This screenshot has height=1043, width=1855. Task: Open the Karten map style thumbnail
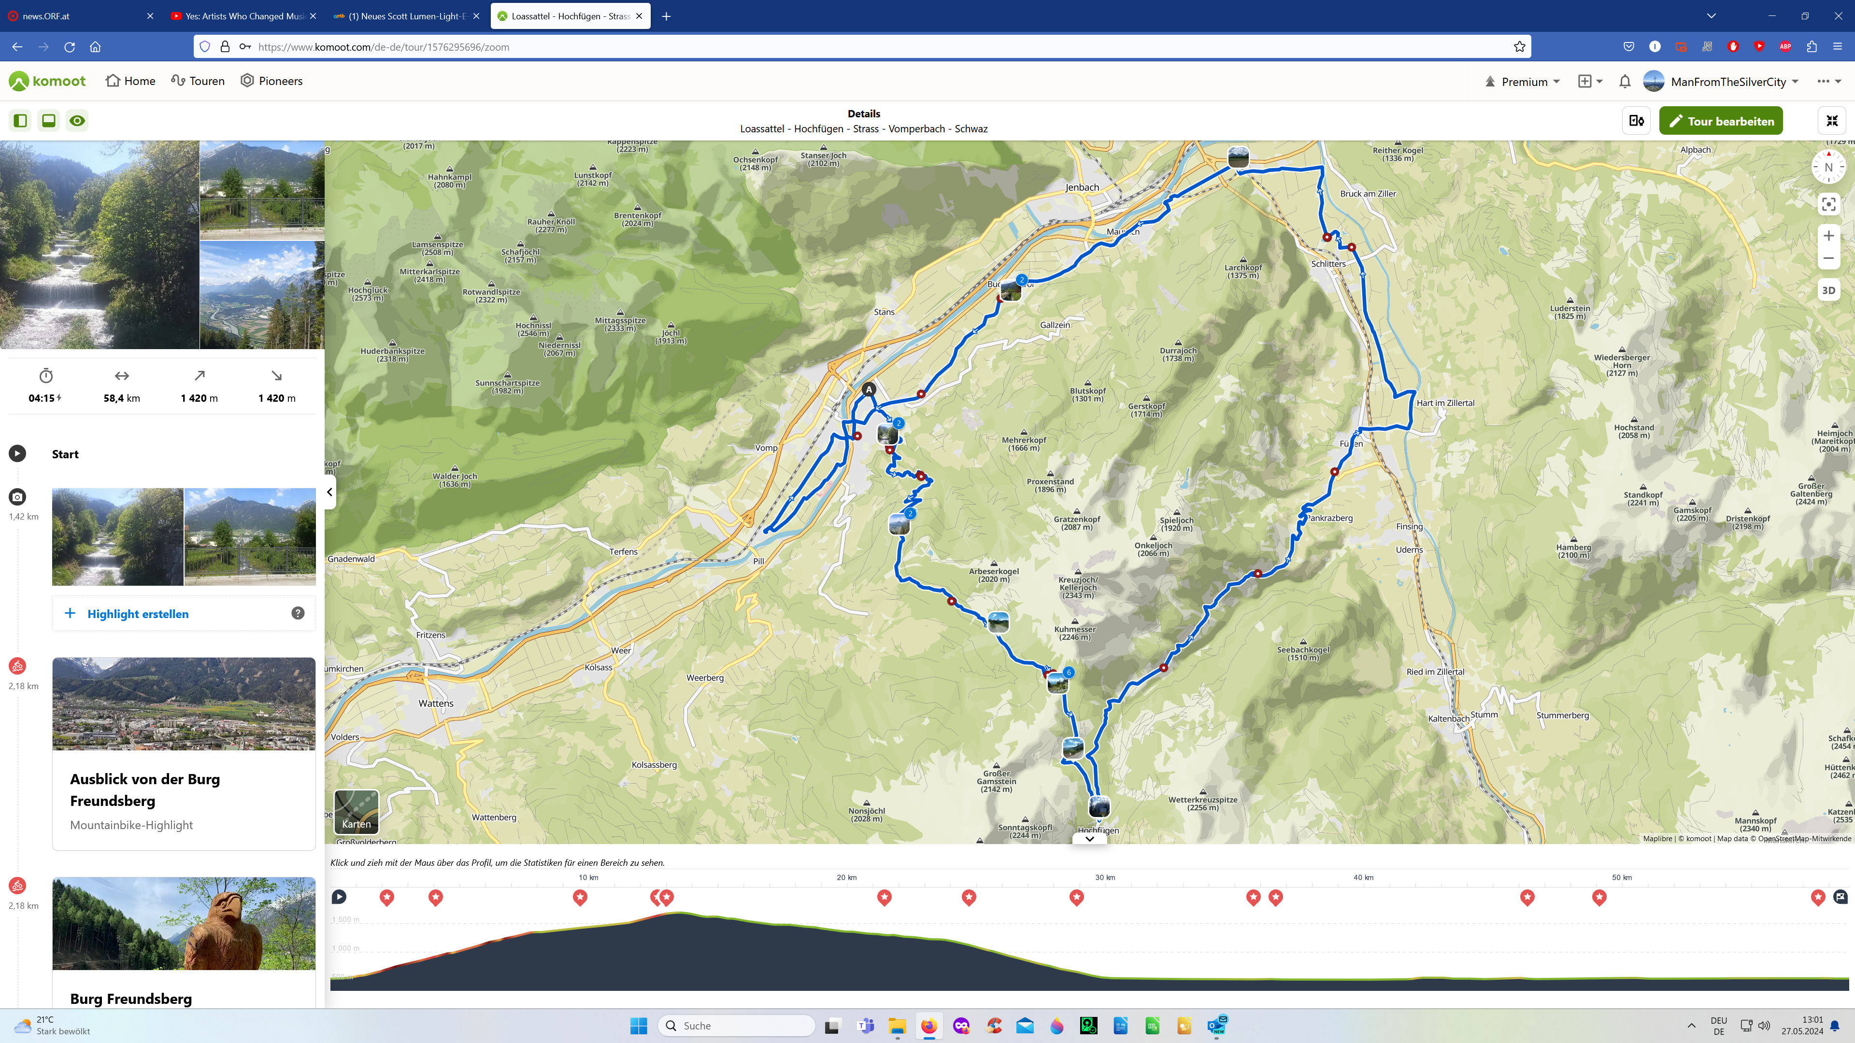[357, 812]
